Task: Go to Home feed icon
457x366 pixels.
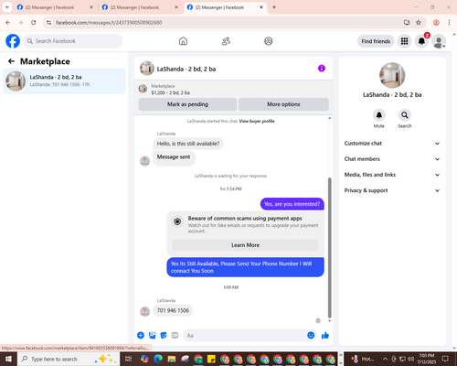Action: tap(183, 41)
